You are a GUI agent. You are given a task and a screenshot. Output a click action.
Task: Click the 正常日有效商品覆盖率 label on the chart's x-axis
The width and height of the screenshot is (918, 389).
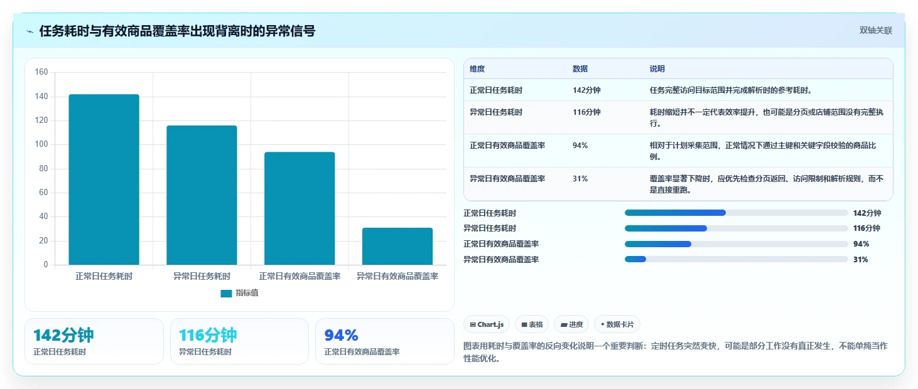click(300, 276)
